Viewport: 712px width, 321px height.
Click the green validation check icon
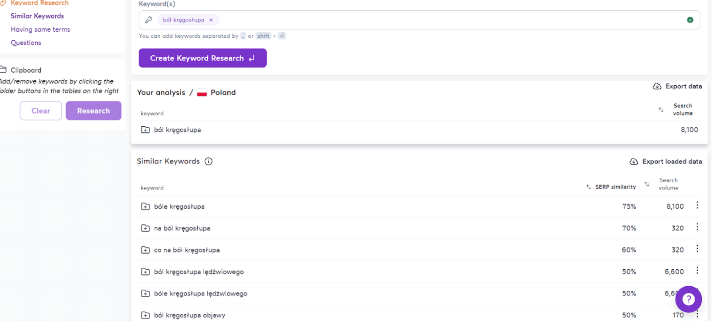690,20
